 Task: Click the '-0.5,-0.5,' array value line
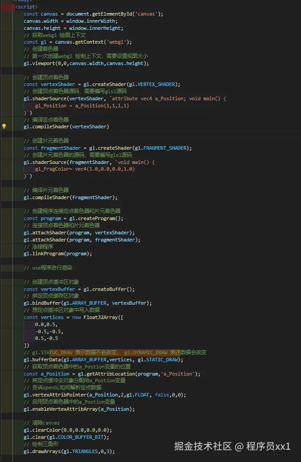[x=49, y=331]
